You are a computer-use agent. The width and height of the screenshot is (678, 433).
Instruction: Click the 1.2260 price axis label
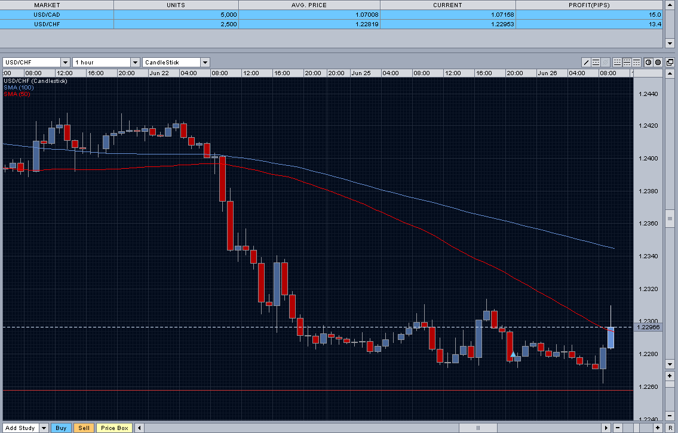click(648, 387)
